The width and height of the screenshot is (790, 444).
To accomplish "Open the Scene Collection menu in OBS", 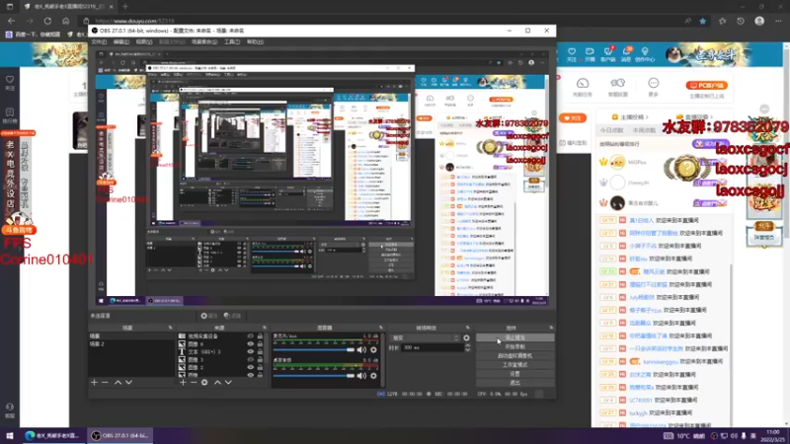I will pyautogui.click(x=204, y=41).
